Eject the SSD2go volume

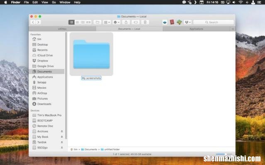click(x=62, y=148)
